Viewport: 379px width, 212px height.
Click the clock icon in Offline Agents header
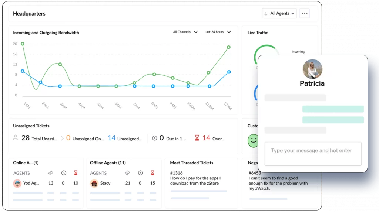[x=140, y=173]
